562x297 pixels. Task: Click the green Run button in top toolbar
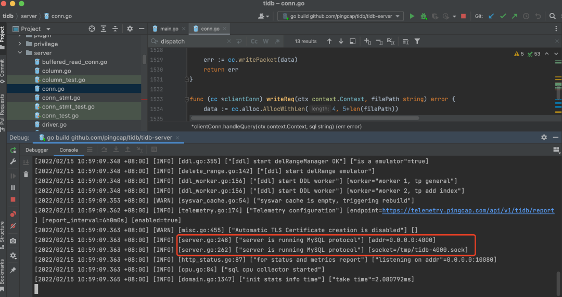coord(412,16)
